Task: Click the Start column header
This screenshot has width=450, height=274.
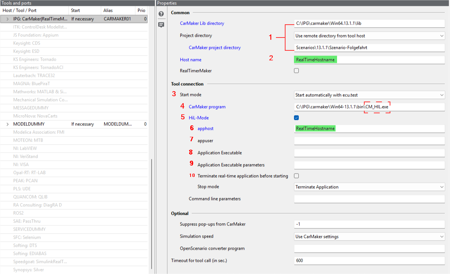Action: click(x=85, y=11)
